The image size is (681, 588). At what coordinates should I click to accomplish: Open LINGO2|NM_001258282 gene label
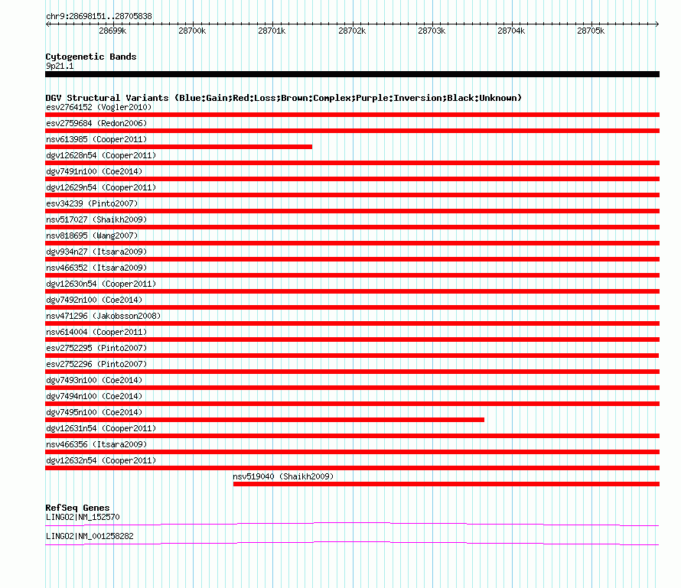click(x=90, y=536)
